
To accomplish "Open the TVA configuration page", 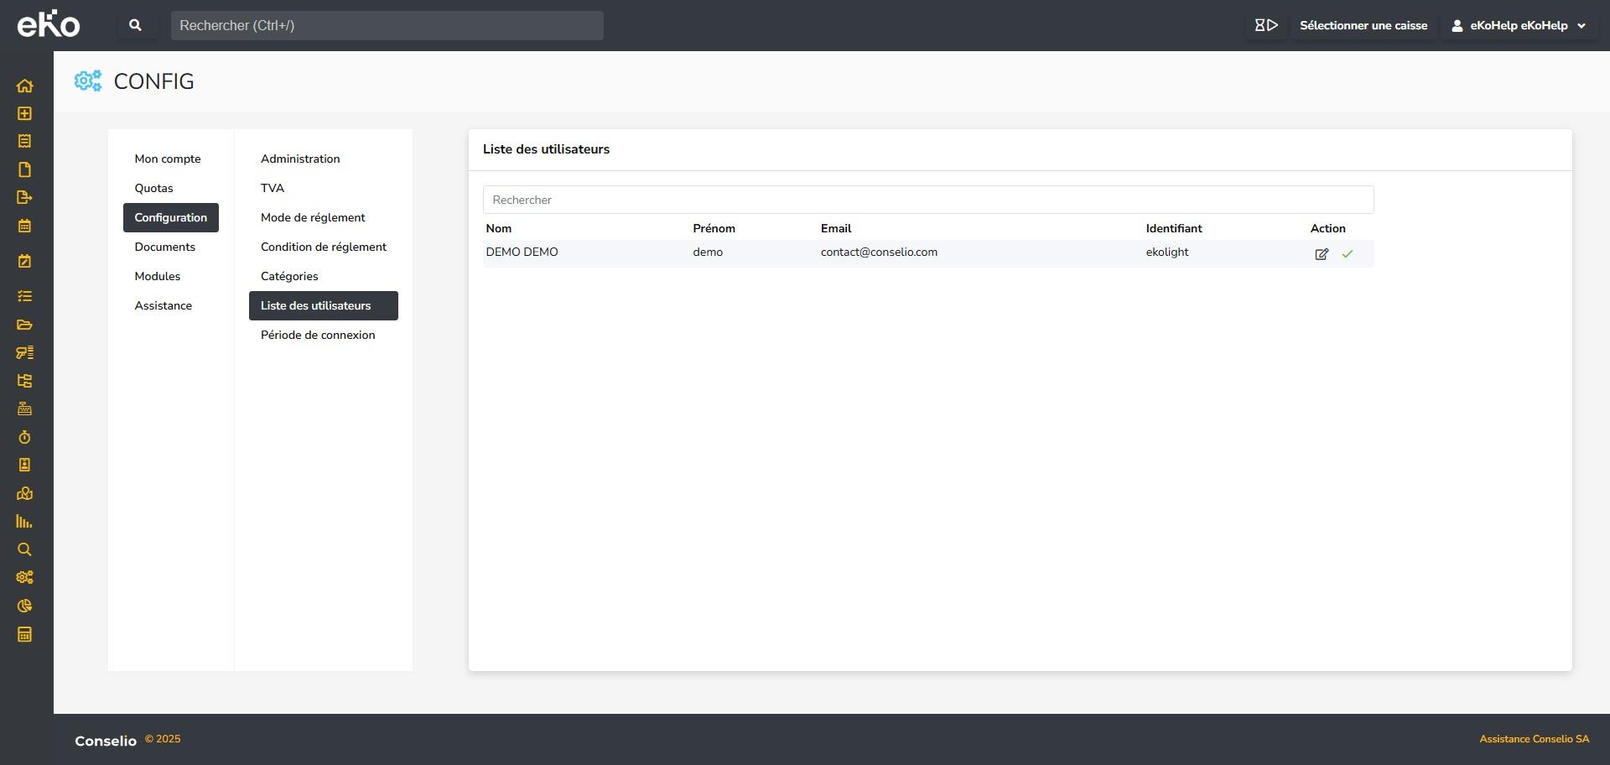I will click(x=273, y=188).
